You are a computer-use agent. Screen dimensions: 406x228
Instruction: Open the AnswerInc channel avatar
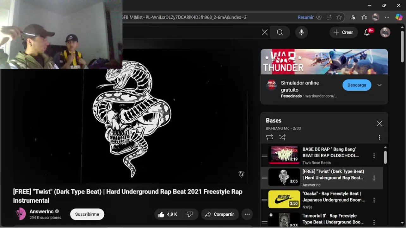(x=21, y=214)
